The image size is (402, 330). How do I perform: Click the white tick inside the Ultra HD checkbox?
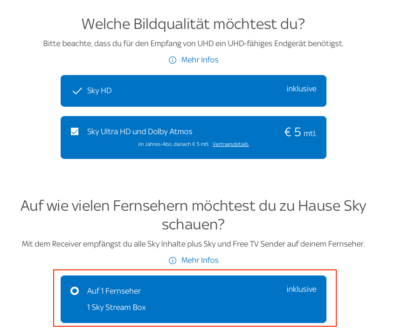pyautogui.click(x=75, y=131)
